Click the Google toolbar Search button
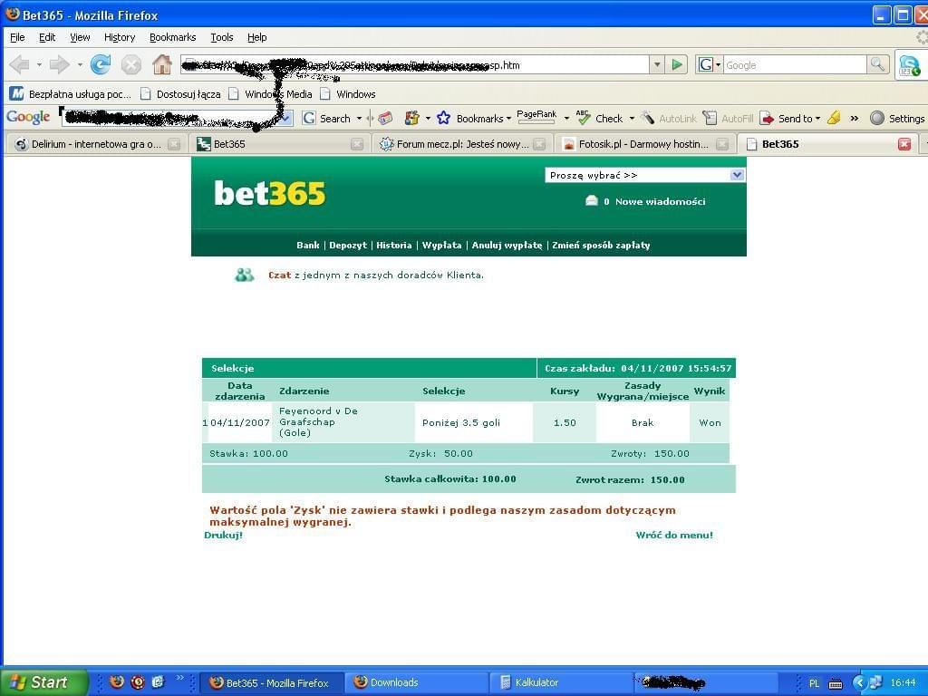 (x=327, y=119)
